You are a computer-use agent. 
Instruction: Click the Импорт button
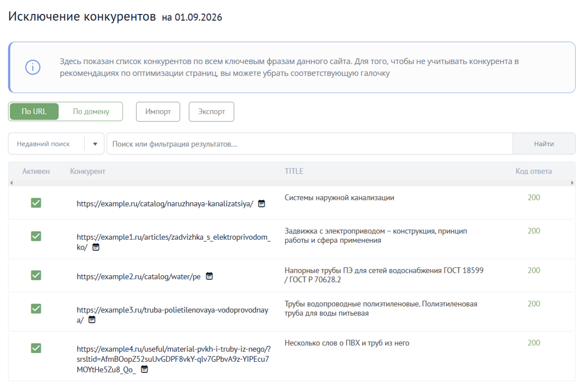[158, 112]
